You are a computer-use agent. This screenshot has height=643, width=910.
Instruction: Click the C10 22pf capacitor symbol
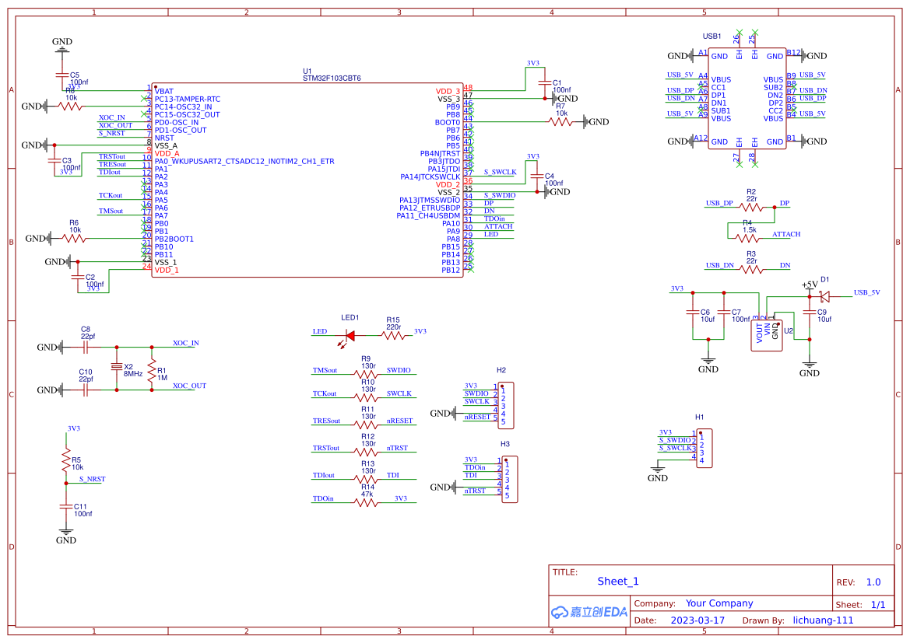click(86, 390)
